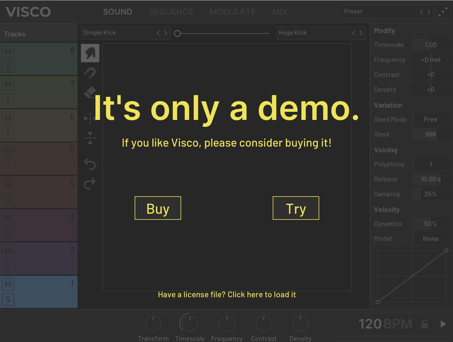Click the Seed value 666
This screenshot has height=342, width=453.
point(431,134)
